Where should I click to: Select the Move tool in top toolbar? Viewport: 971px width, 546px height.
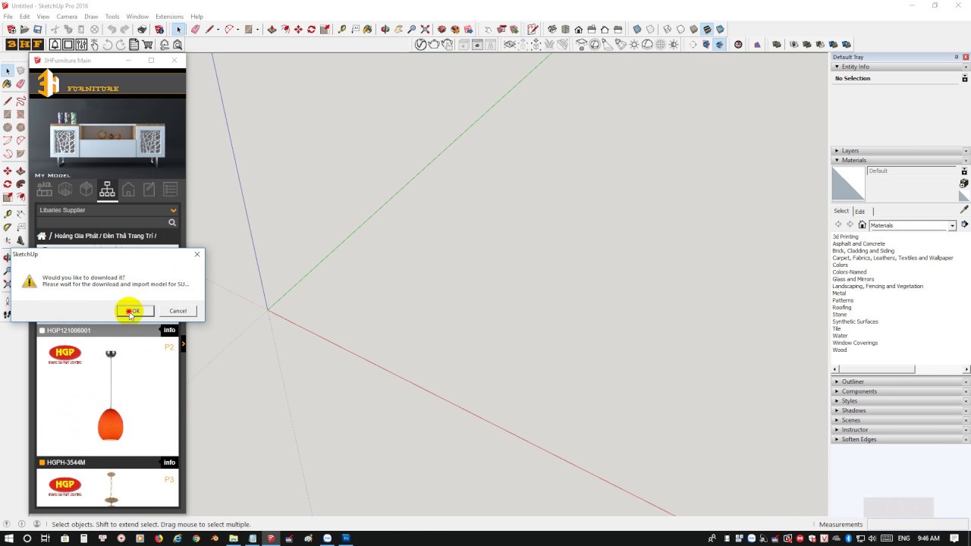pos(298,30)
